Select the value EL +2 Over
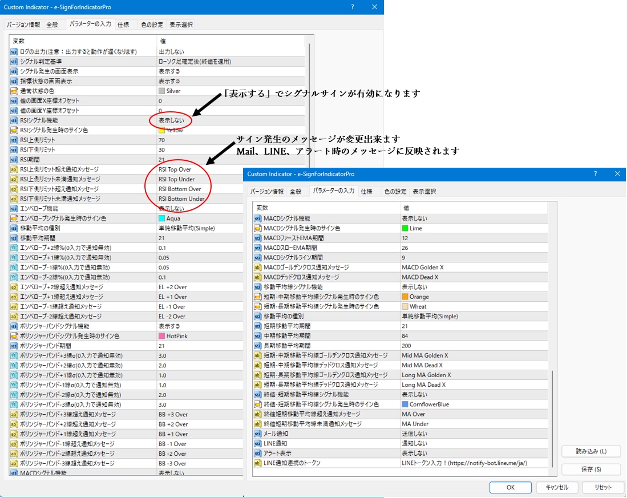627x498 pixels. pos(173,287)
